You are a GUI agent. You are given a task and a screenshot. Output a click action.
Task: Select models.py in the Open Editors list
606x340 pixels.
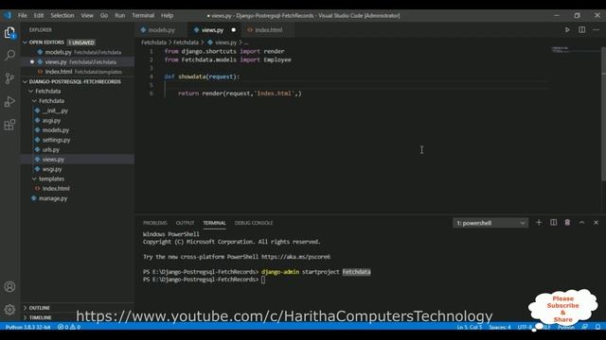point(78,52)
